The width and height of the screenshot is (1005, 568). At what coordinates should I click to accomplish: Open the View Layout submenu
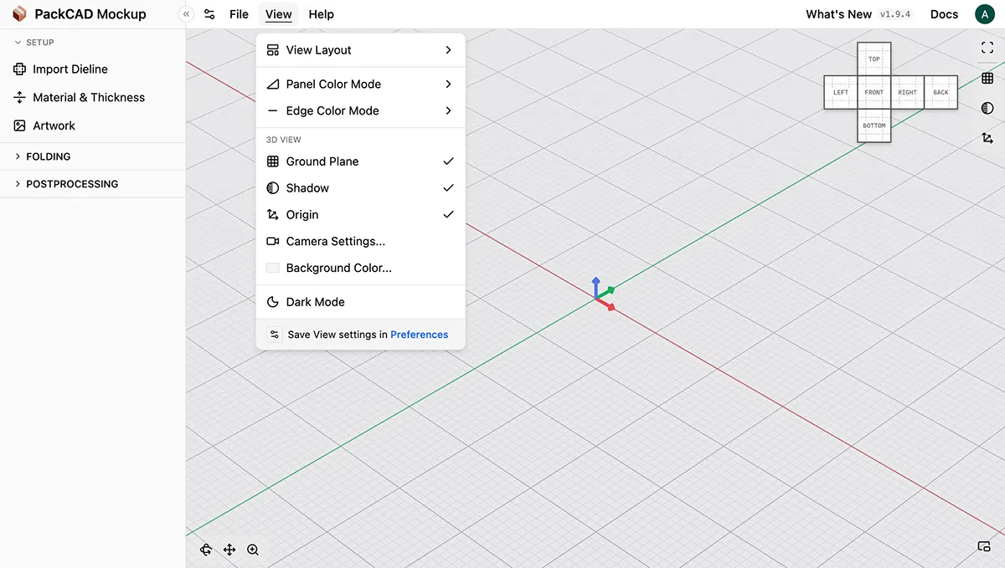(x=360, y=50)
